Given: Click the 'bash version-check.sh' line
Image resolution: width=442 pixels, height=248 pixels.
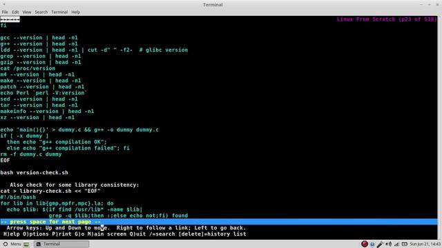Looking at the screenshot, I should [x=34, y=173].
